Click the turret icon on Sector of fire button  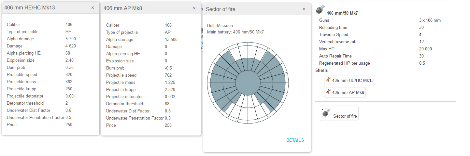tap(326, 112)
